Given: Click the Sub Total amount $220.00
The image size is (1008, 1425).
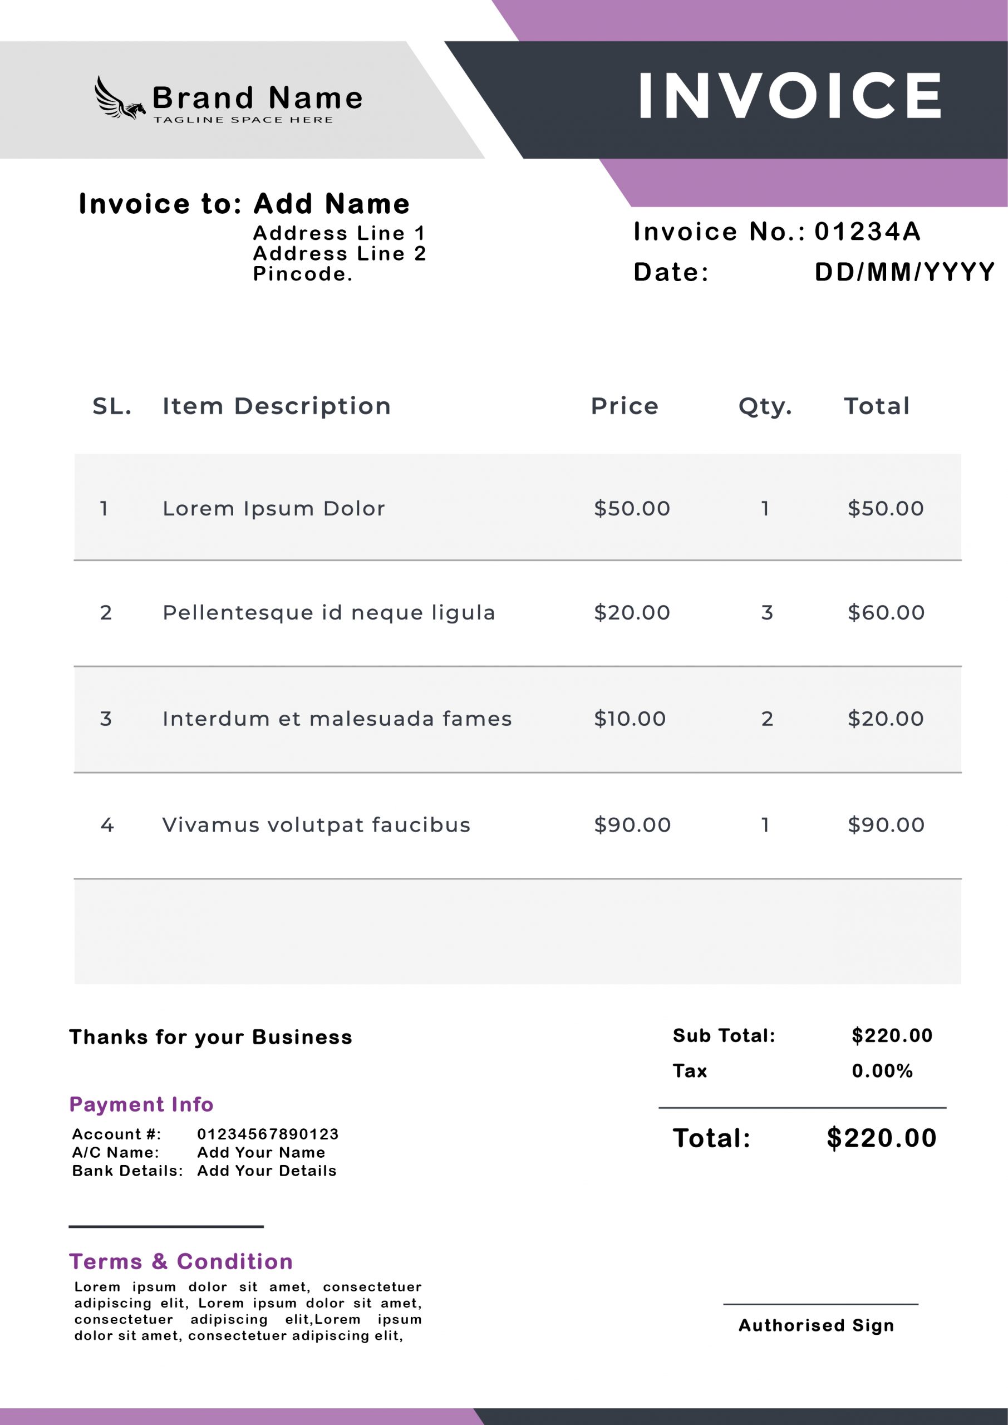Looking at the screenshot, I should (891, 1035).
